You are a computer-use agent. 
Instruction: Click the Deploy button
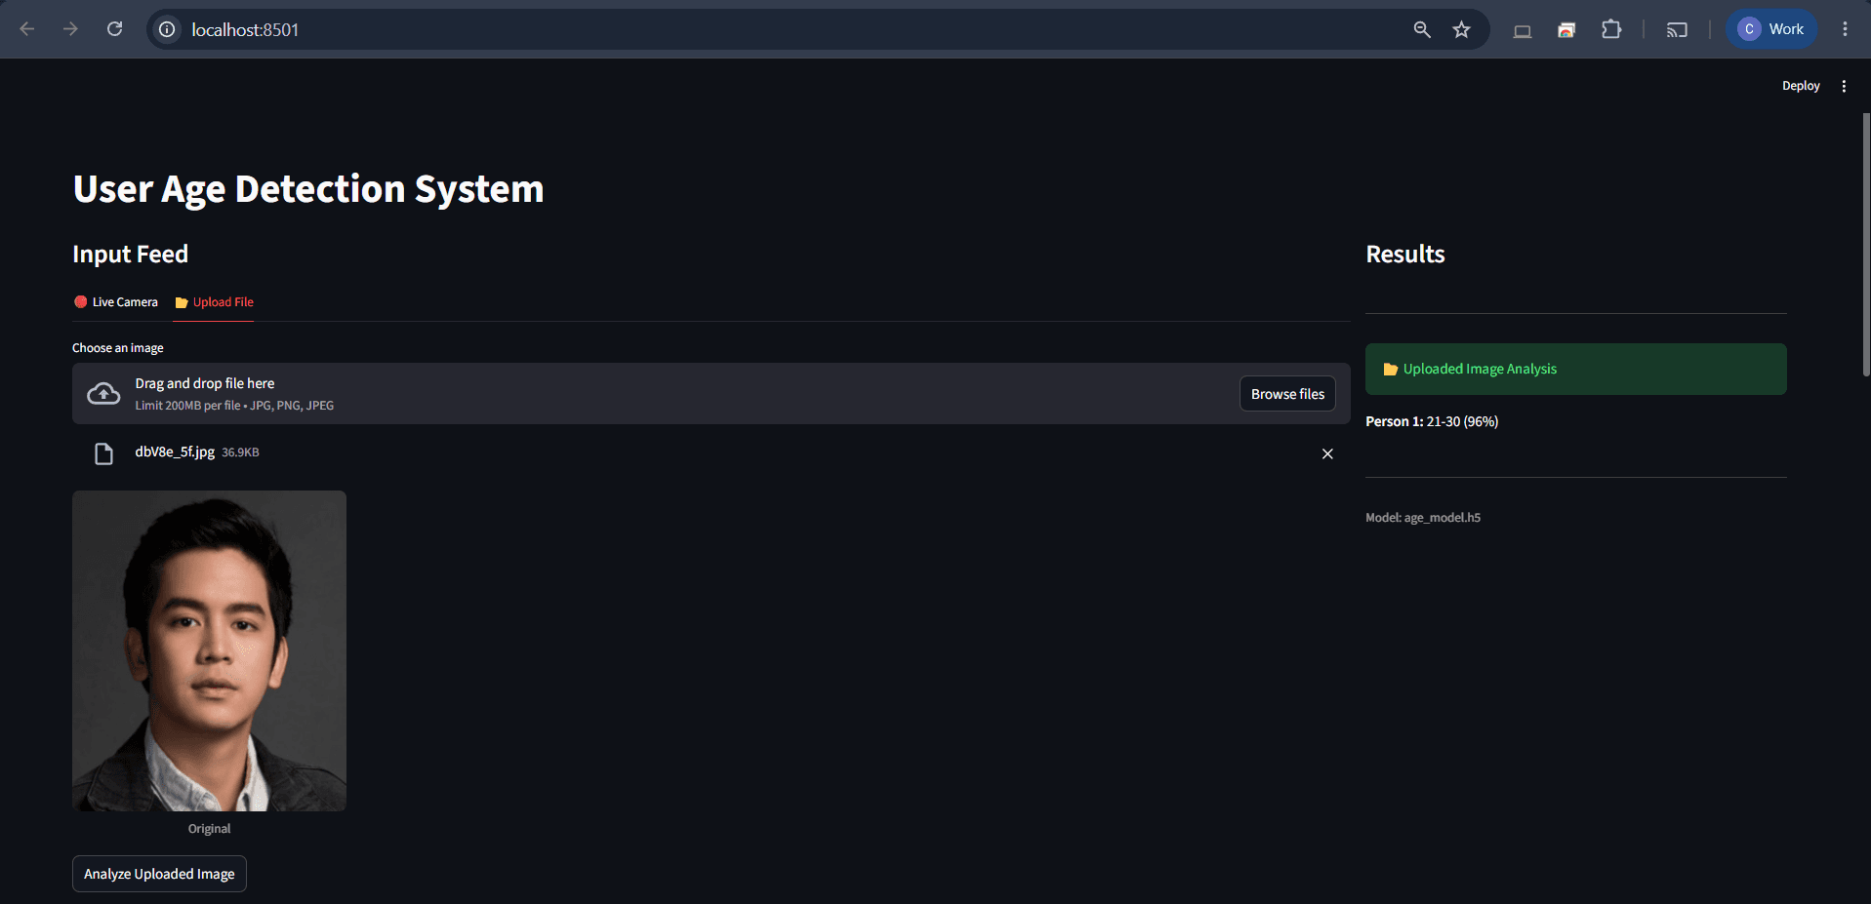click(x=1801, y=86)
